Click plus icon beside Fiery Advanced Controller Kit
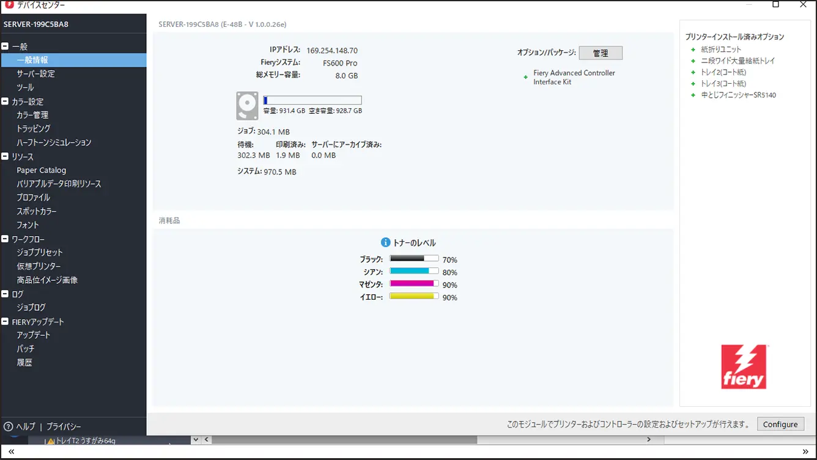Image resolution: width=817 pixels, height=460 pixels. [525, 78]
